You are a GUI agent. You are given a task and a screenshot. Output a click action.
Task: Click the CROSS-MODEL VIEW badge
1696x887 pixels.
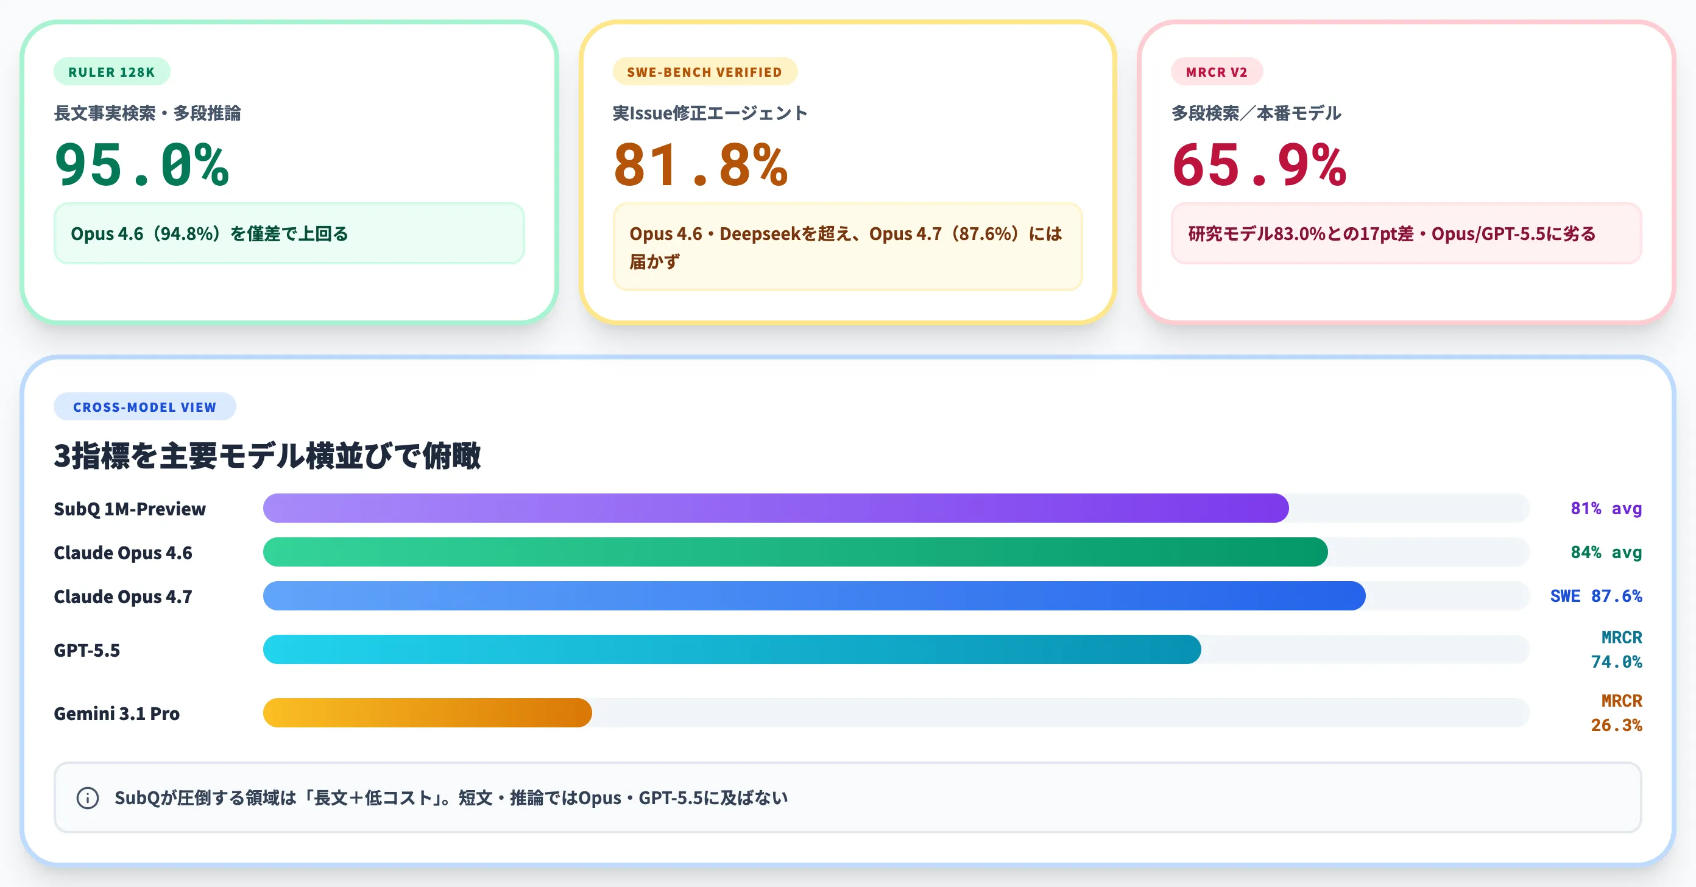pos(145,407)
